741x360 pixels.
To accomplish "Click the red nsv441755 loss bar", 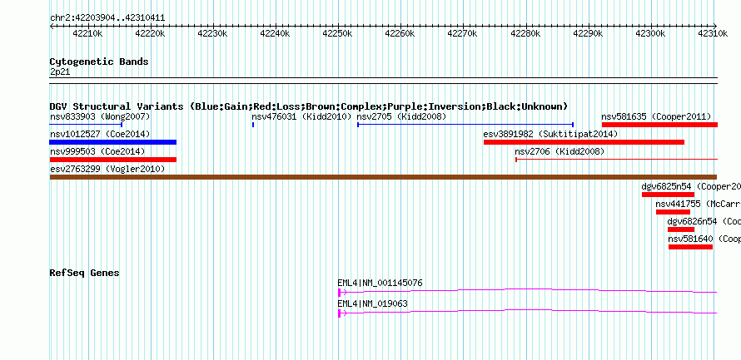I will click(673, 212).
